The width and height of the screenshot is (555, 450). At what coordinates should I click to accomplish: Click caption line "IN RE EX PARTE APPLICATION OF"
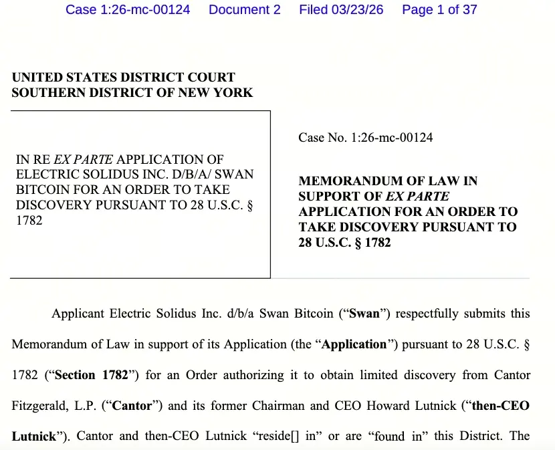point(120,159)
